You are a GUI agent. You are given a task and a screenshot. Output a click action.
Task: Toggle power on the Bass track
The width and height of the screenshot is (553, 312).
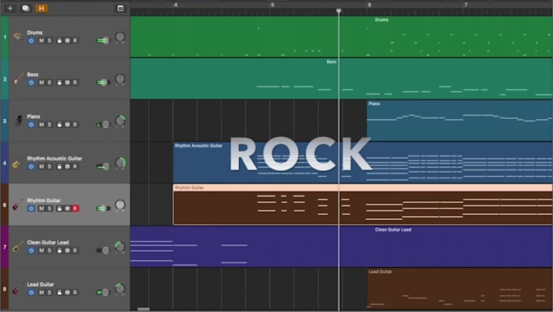pyautogui.click(x=32, y=82)
